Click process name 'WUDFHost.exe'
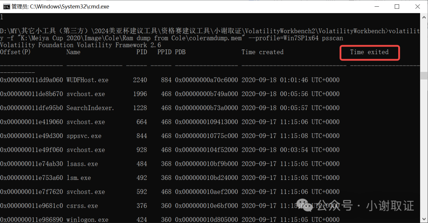The height and width of the screenshot is (223, 428). click(x=87, y=80)
